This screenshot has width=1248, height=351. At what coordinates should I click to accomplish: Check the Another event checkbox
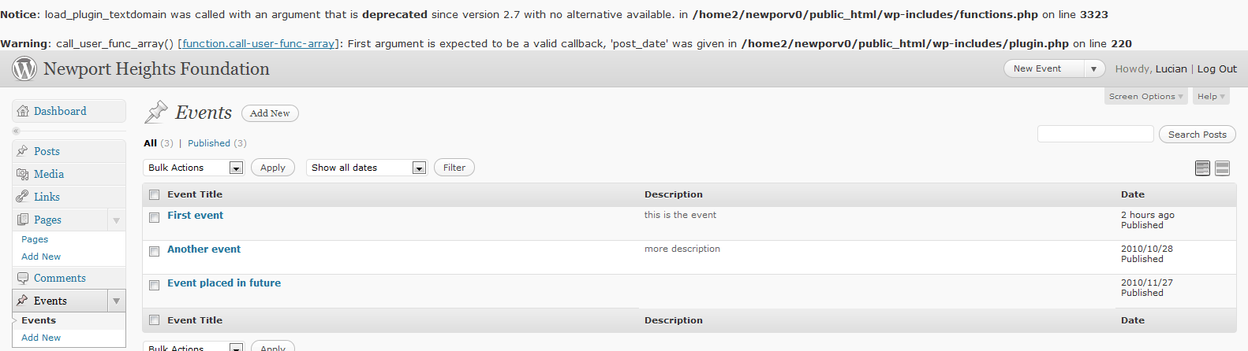pos(155,251)
